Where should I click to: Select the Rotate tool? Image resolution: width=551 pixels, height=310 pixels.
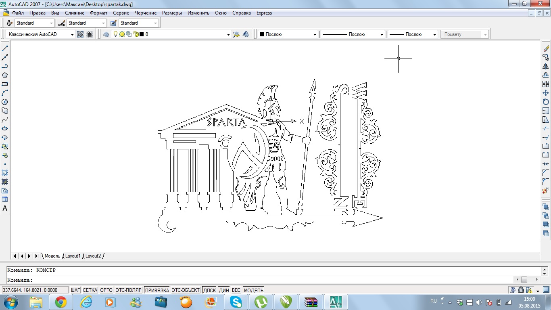click(546, 102)
